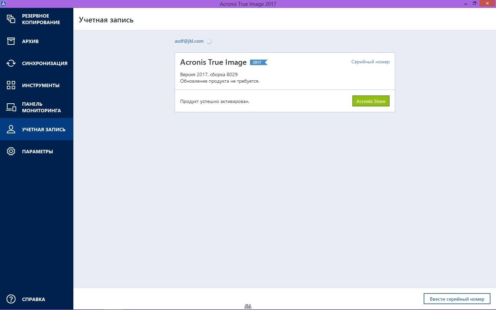
Task: Restore down the application window
Action: coord(475,3)
